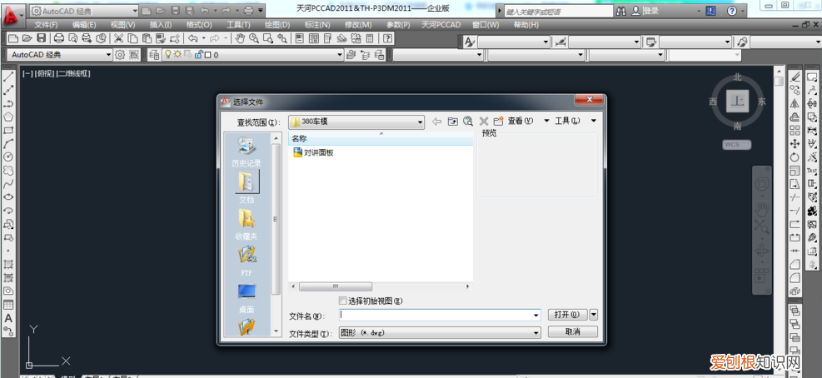822x378 pixels.
Task: Click the Create New Folder icon in the file dialog
Action: pos(499,121)
